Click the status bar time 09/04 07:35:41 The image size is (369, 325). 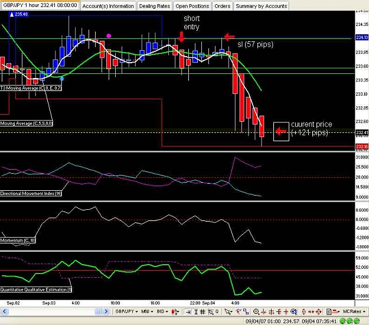pyautogui.click(x=319, y=321)
